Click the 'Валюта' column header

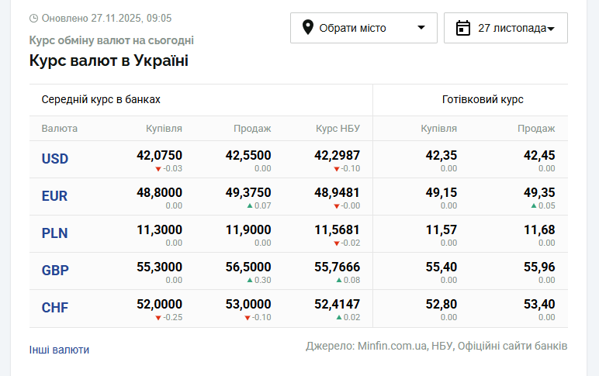[x=60, y=129]
